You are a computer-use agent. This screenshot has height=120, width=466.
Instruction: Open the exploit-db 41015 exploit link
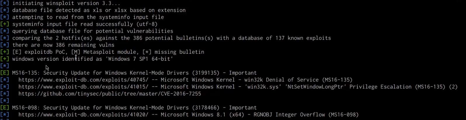coord(83,87)
